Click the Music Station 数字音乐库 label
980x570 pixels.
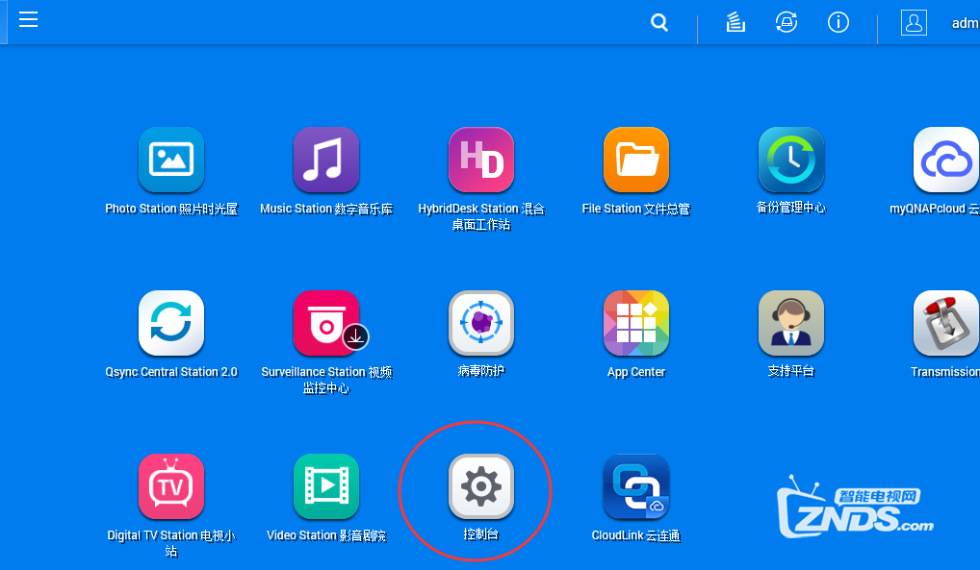(x=326, y=209)
